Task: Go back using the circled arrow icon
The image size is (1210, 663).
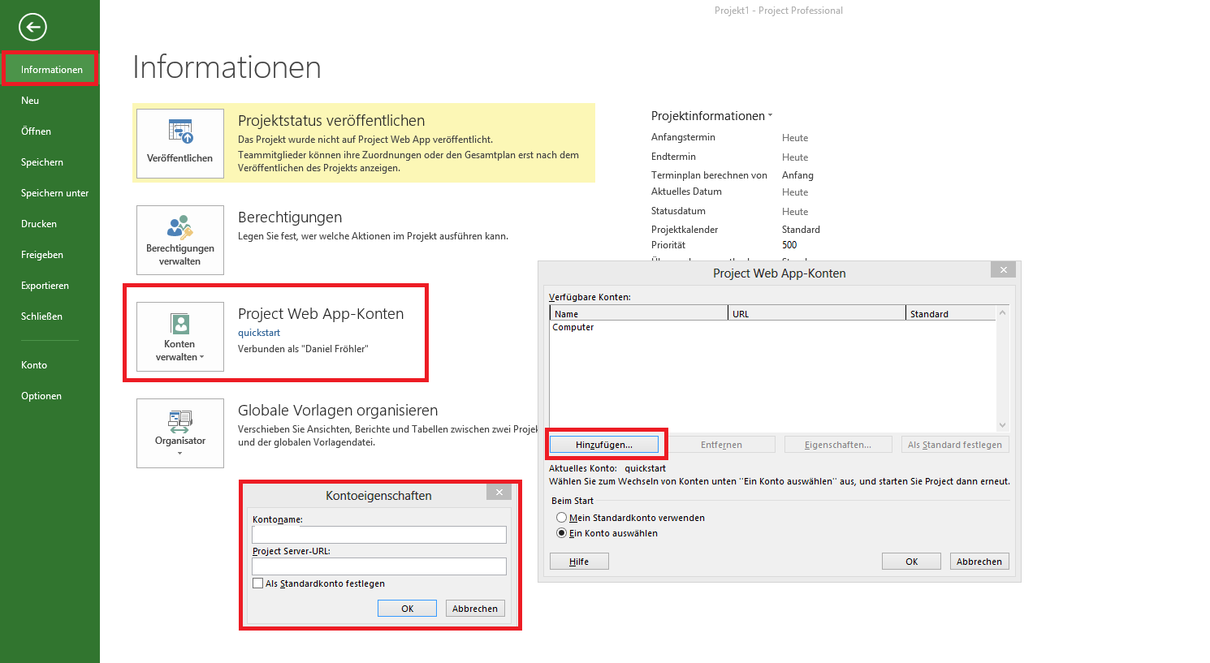Action: (33, 27)
